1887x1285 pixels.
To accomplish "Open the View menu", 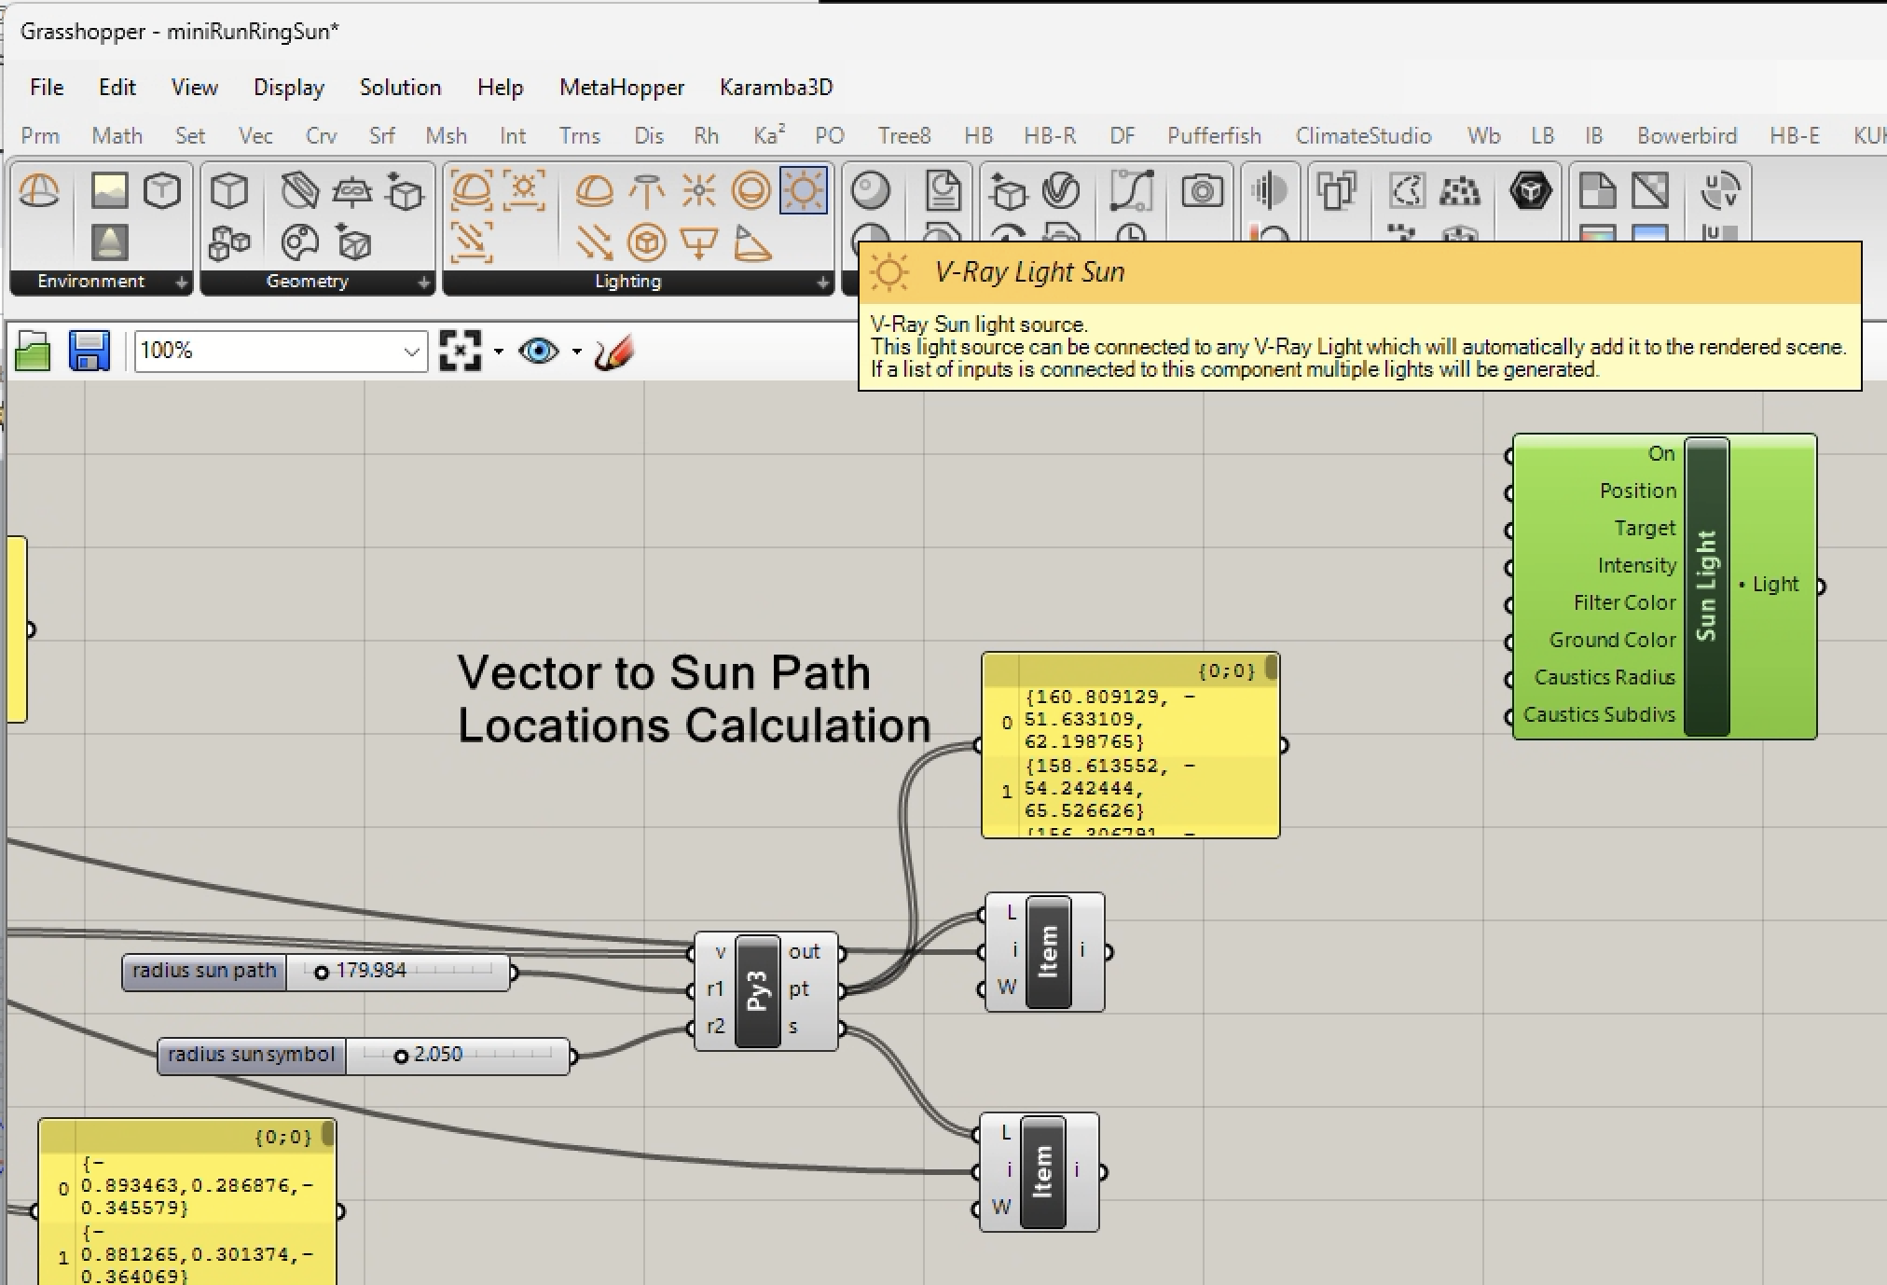I will pyautogui.click(x=194, y=88).
